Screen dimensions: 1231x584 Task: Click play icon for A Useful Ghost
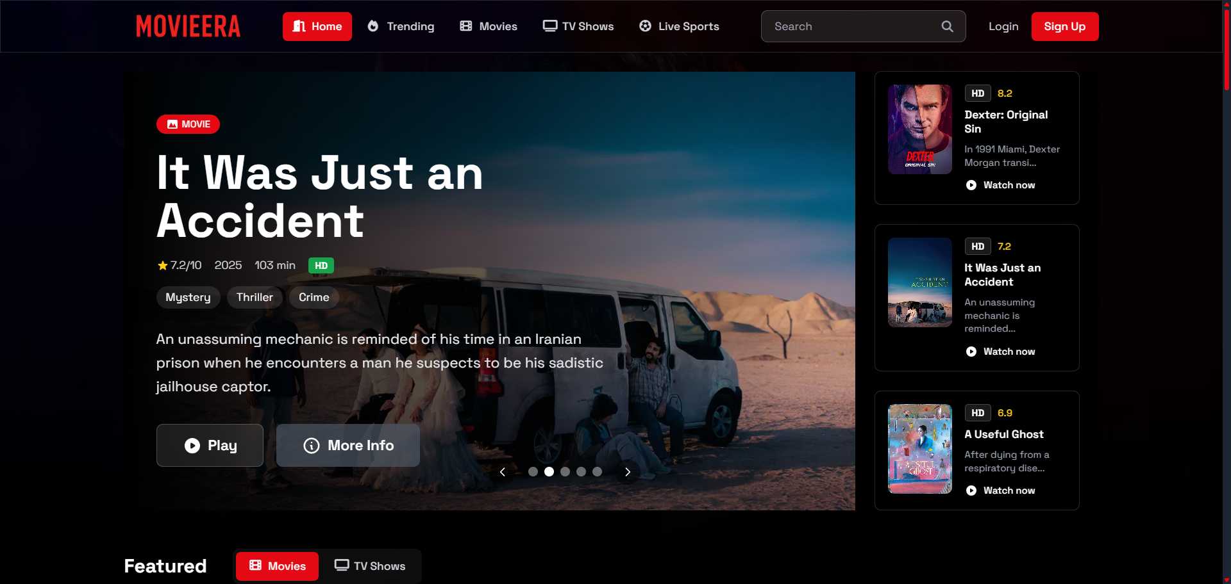971,491
